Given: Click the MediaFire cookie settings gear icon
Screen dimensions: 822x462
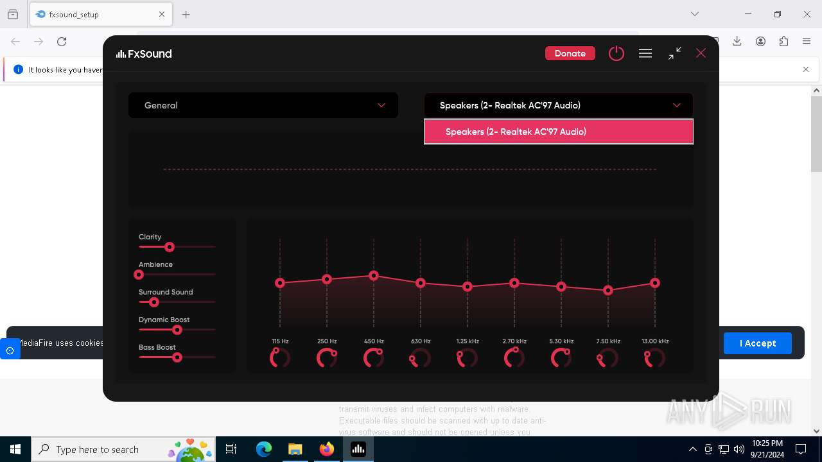Looking at the screenshot, I should [10, 350].
